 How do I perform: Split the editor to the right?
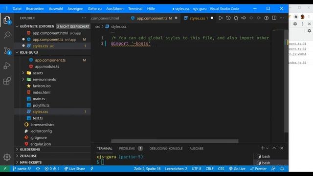(x=274, y=18)
